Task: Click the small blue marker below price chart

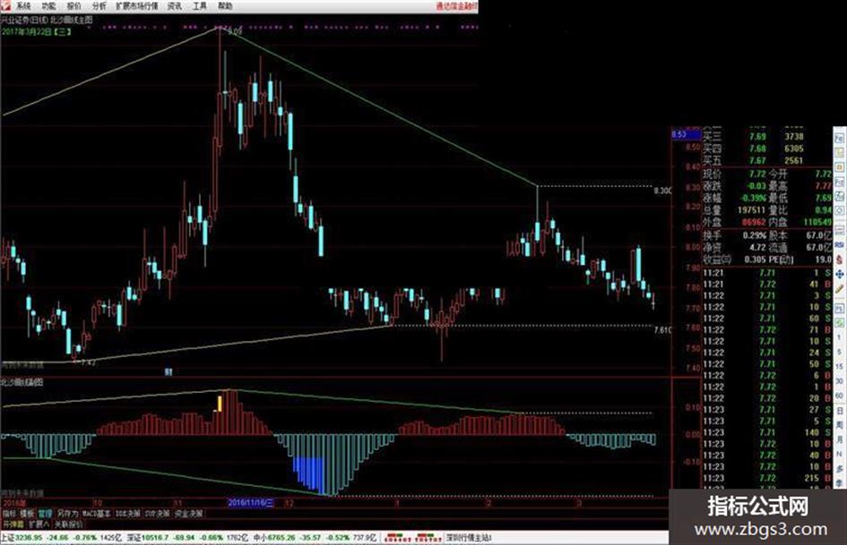Action: point(169,371)
